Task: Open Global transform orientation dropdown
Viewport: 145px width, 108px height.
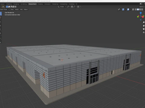Action: (62, 7)
